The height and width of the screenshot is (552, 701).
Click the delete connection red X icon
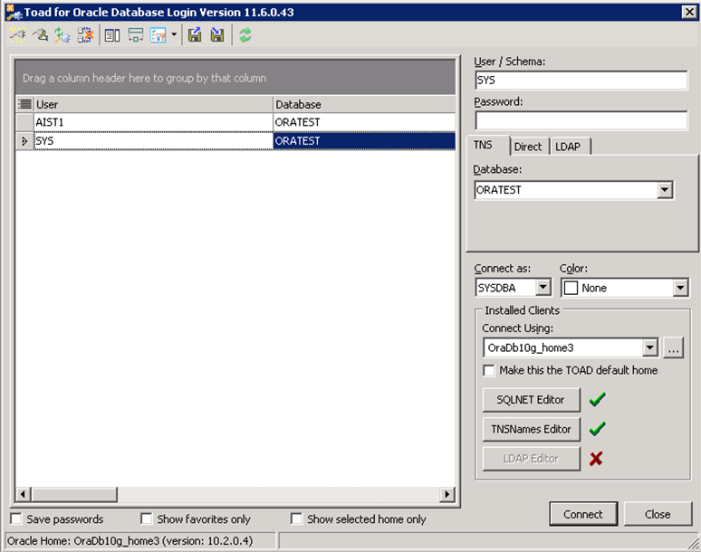[85, 35]
